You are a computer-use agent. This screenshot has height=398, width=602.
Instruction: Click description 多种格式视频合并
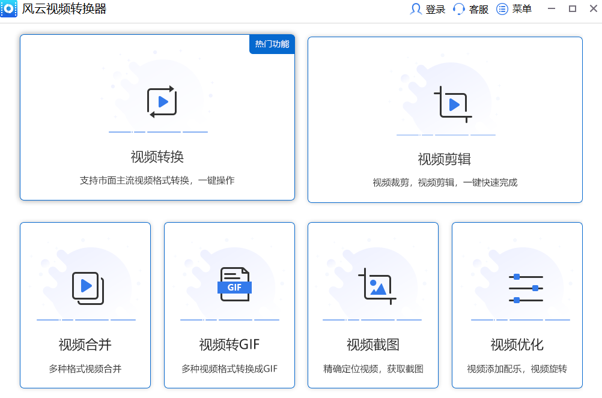point(85,369)
